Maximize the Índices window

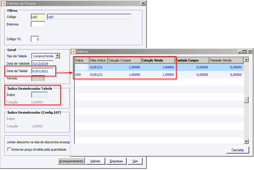pos(244,52)
